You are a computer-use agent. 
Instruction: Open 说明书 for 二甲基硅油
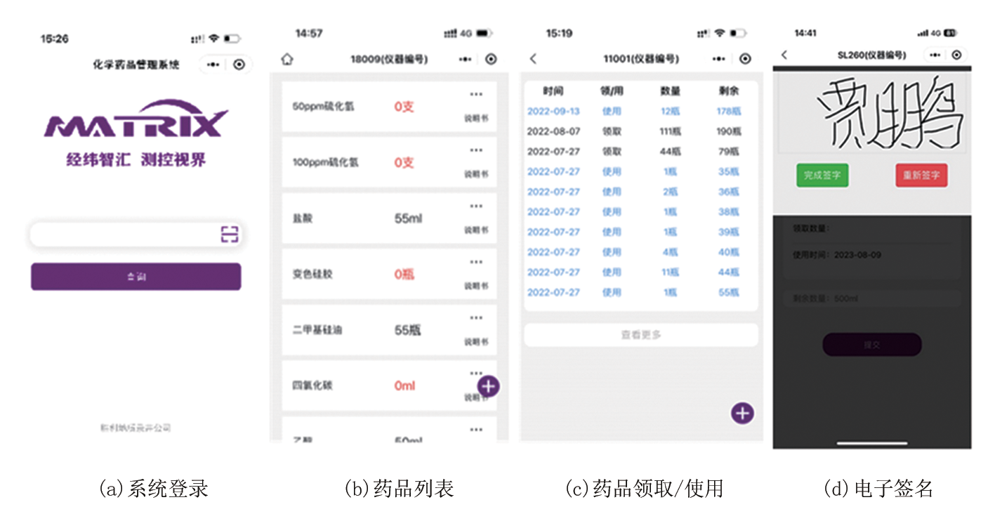pyautogui.click(x=476, y=343)
